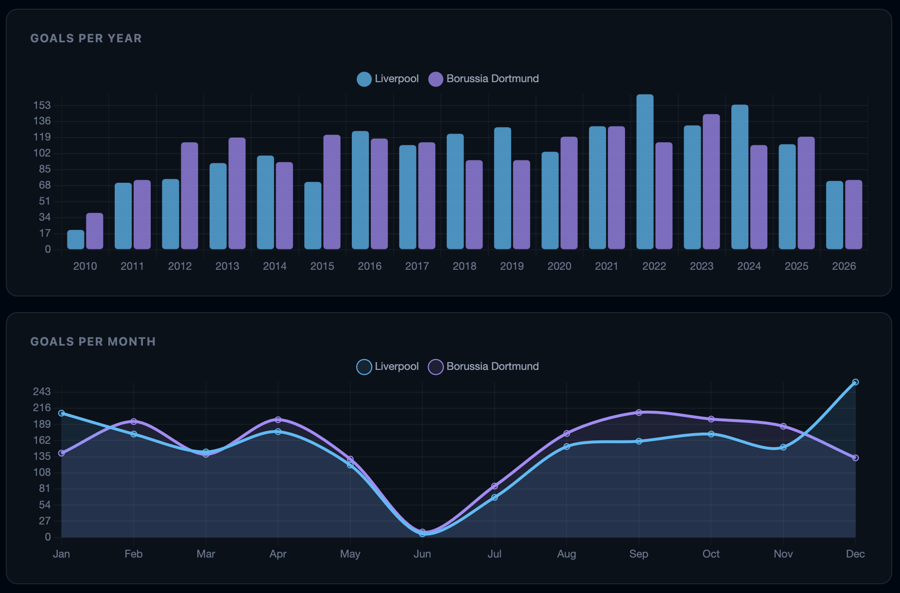Click Liverpool's December data point
This screenshot has height=593, width=900.
[x=855, y=383]
